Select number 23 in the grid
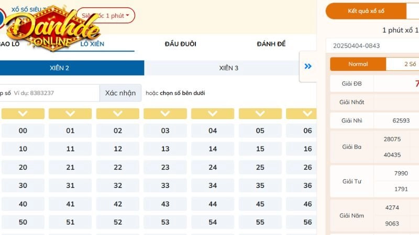Image resolution: width=419 pixels, height=235 pixels. (165, 168)
